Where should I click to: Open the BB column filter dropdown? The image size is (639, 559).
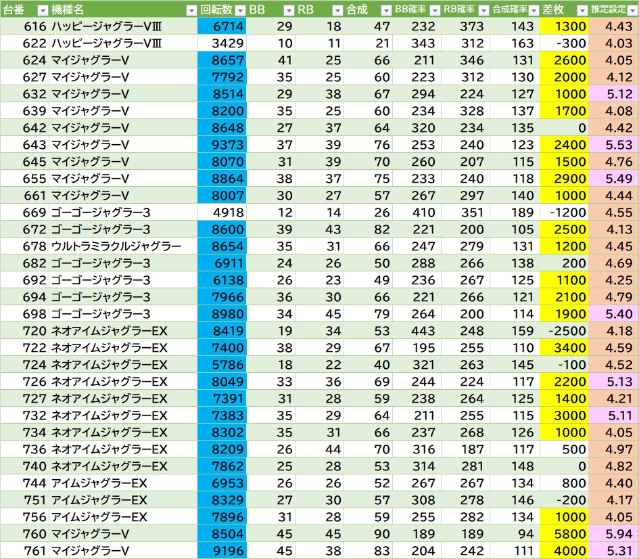pyautogui.click(x=289, y=10)
